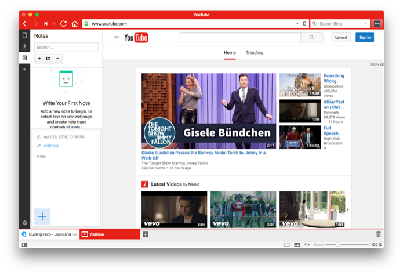Click the Note text area
The image size is (403, 275).
pyautogui.click(x=66, y=180)
